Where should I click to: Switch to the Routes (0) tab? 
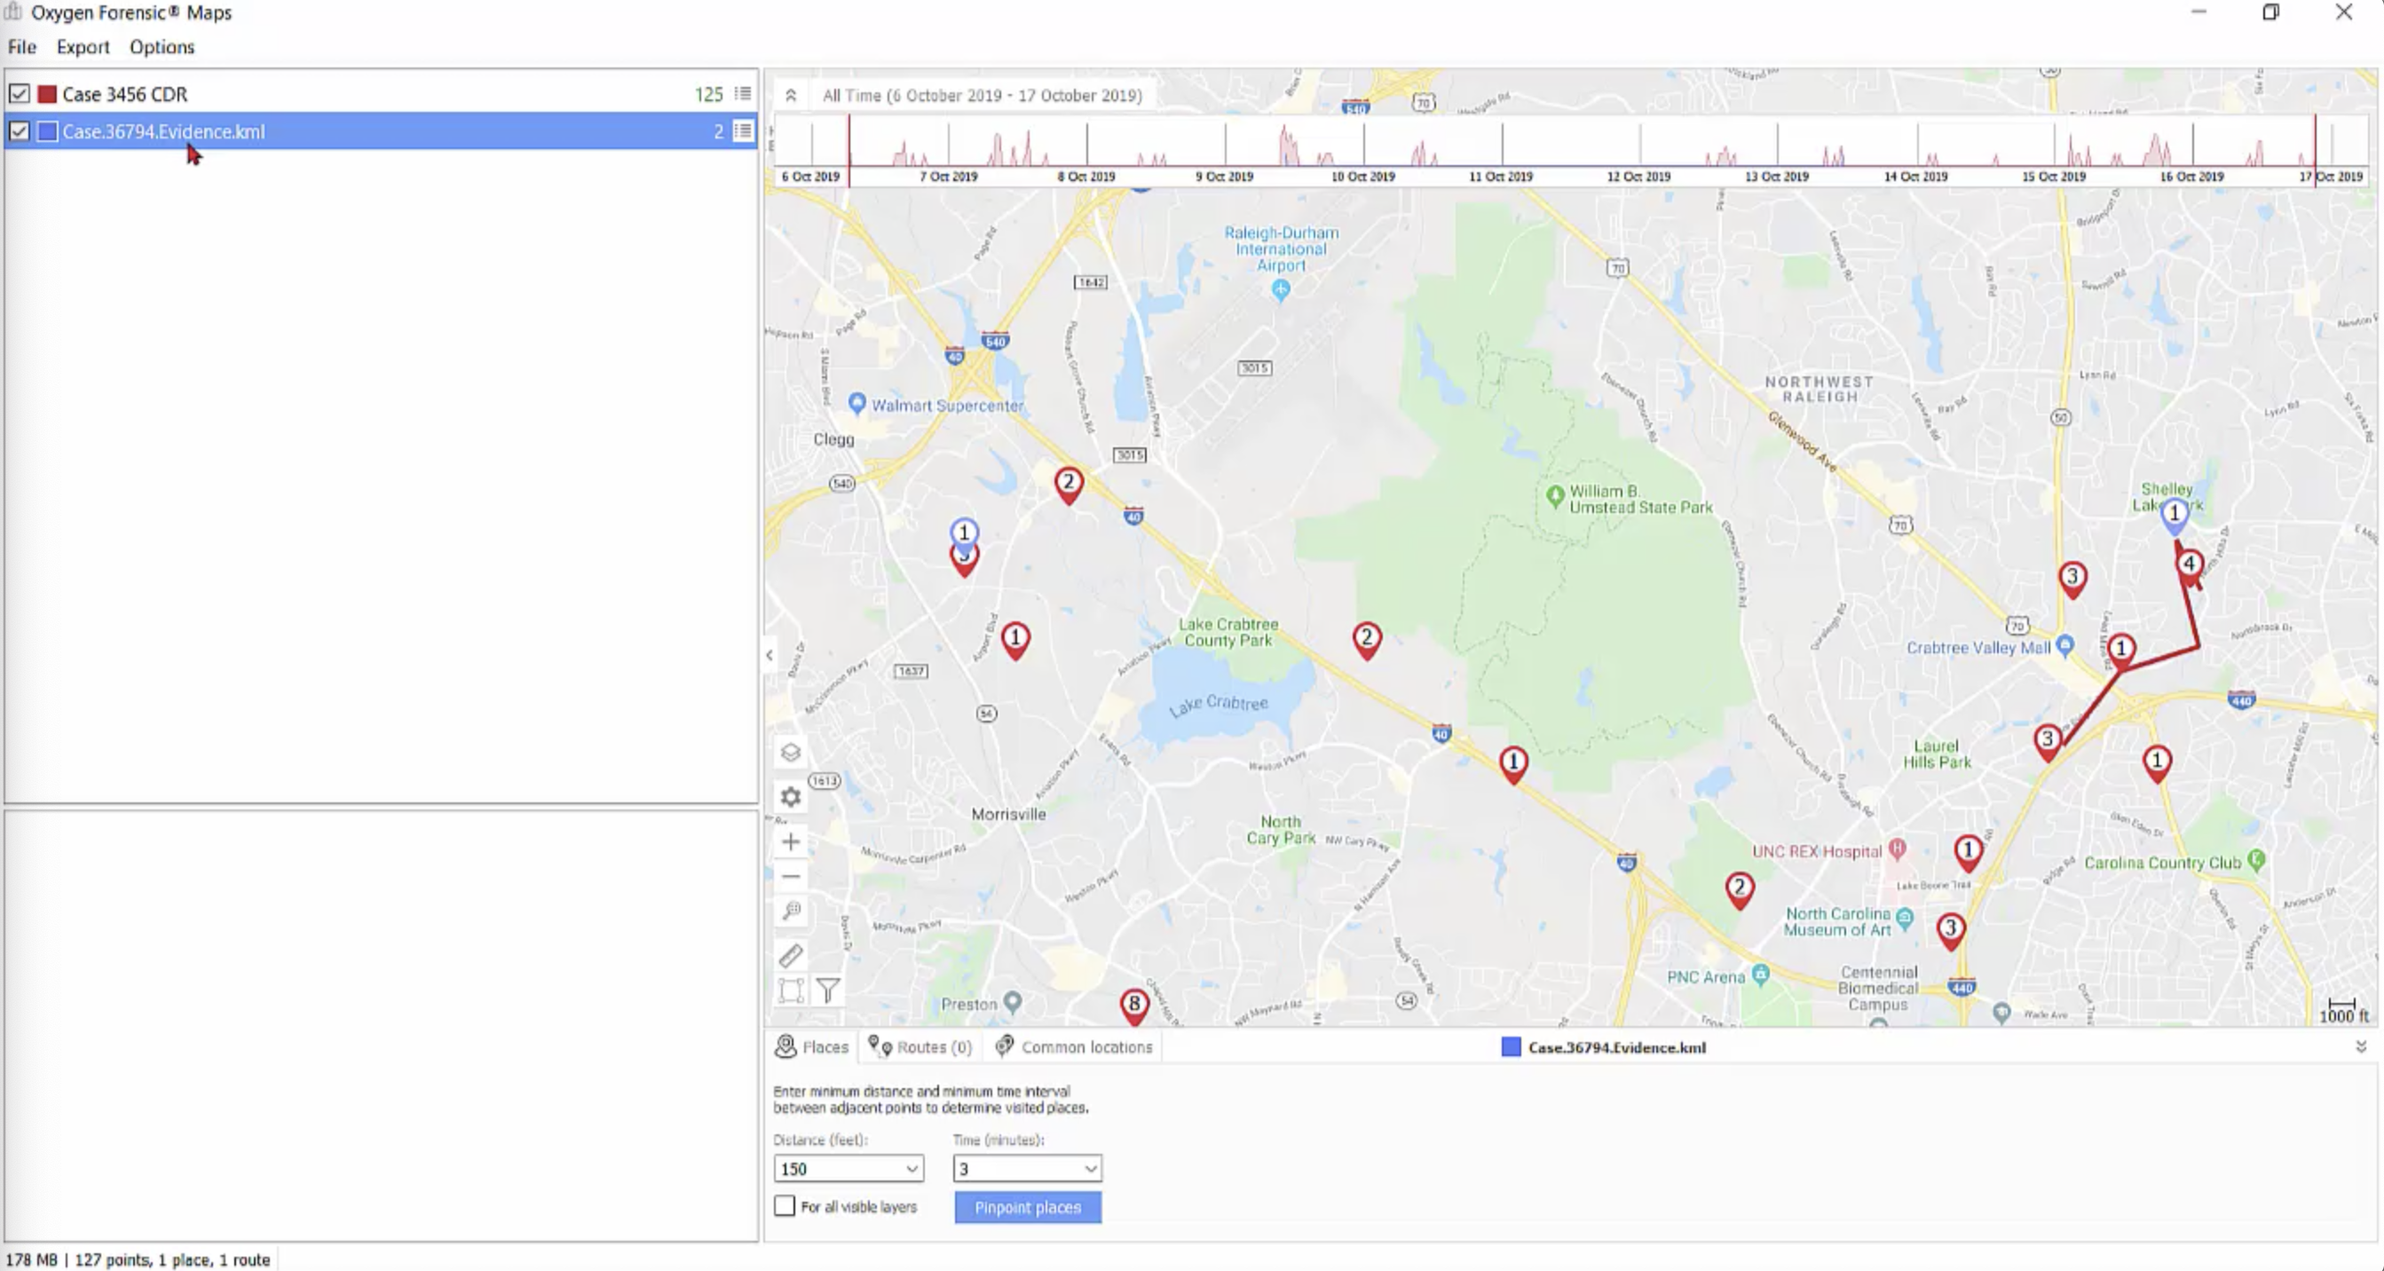pyautogui.click(x=920, y=1047)
